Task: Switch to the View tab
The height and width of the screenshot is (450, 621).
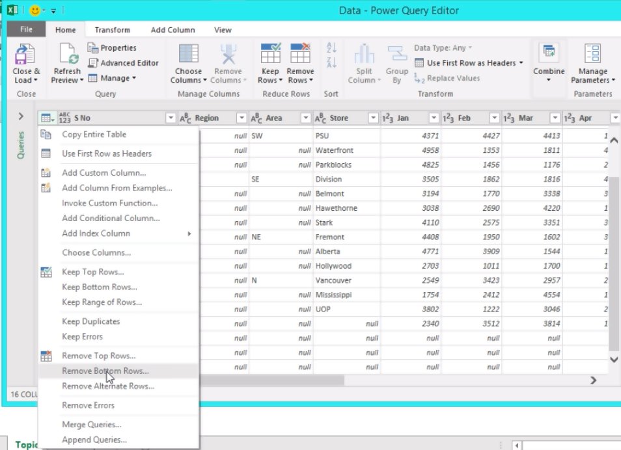Action: (223, 30)
